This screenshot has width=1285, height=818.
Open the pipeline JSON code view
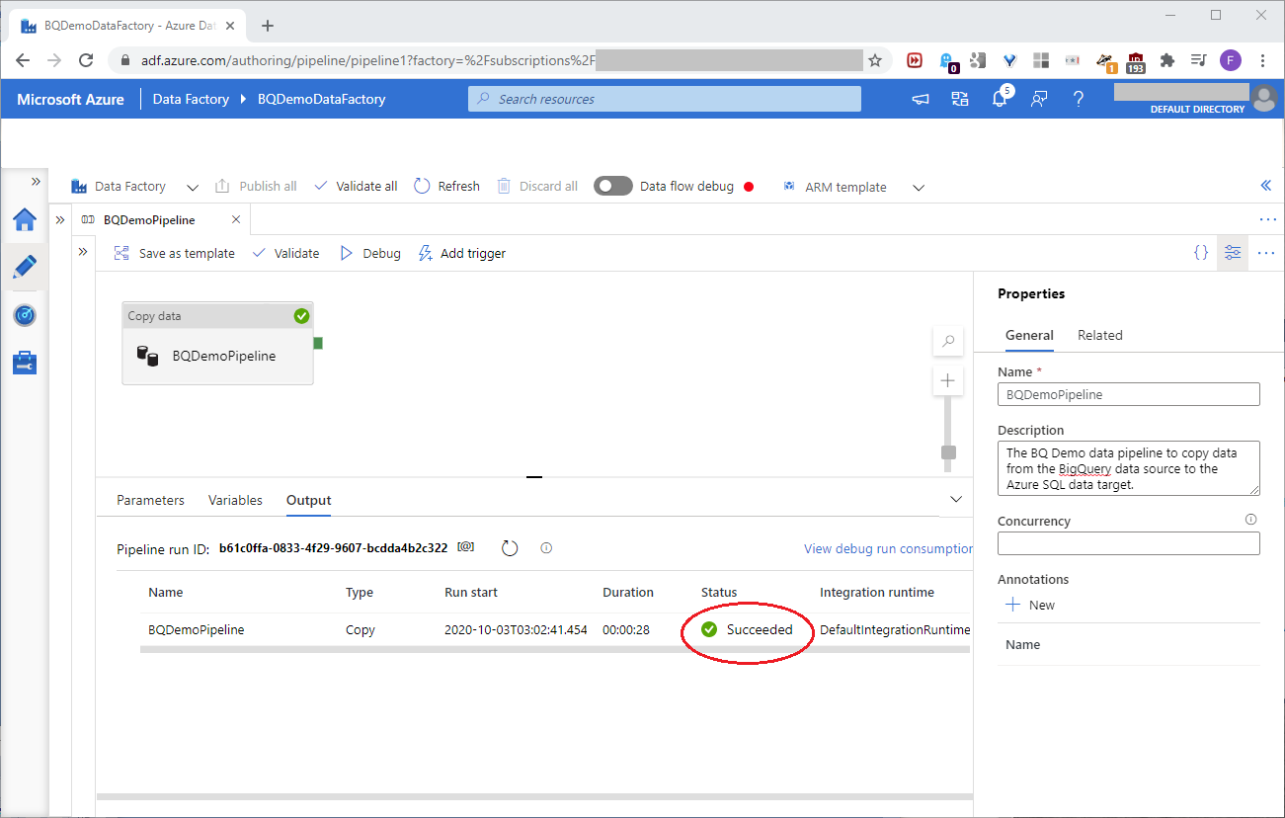[x=1201, y=253]
